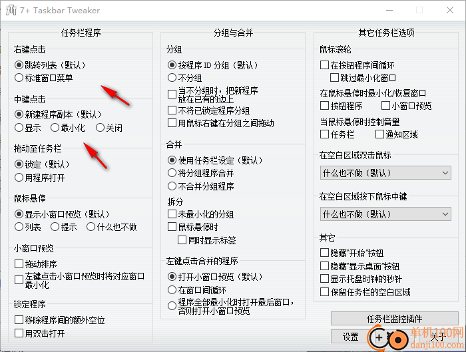466x352 pixels.
Task: Tick 保留任务栏的空白区域
Action: (325, 292)
